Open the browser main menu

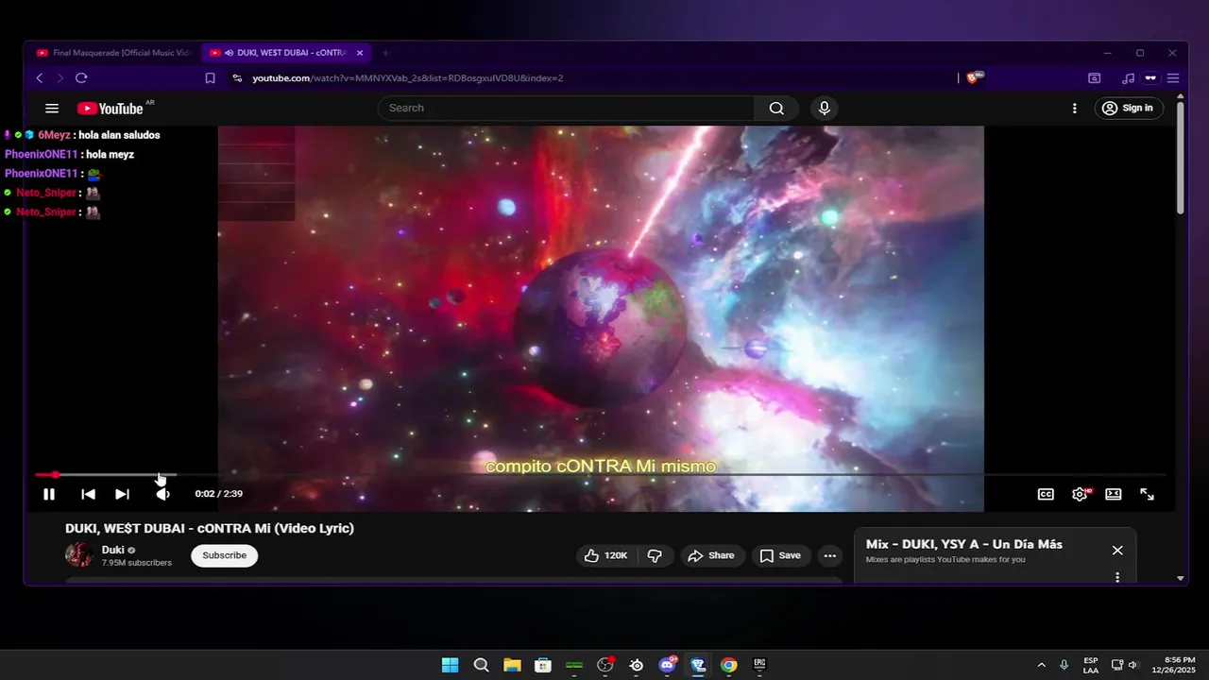click(1173, 78)
